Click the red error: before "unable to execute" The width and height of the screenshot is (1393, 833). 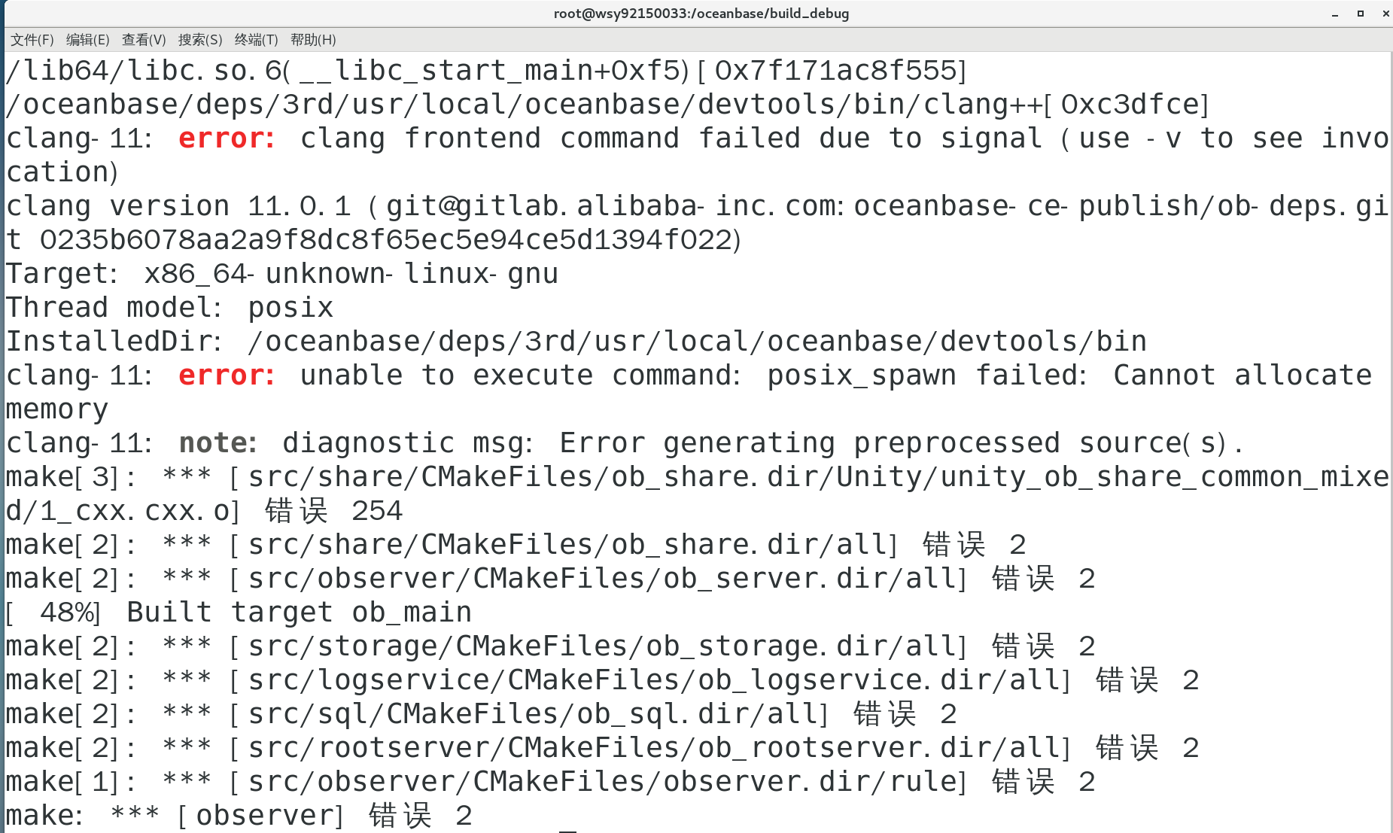tap(227, 375)
